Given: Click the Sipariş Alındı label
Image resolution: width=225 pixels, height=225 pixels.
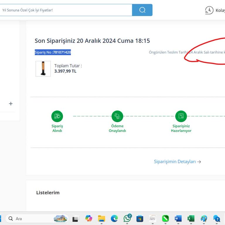Looking at the screenshot, I should pyautogui.click(x=57, y=128).
